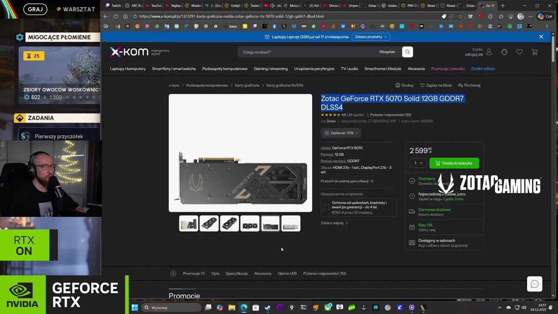The image size is (558, 314).
Task: Click Zapisz na liście
Action: 436,85
